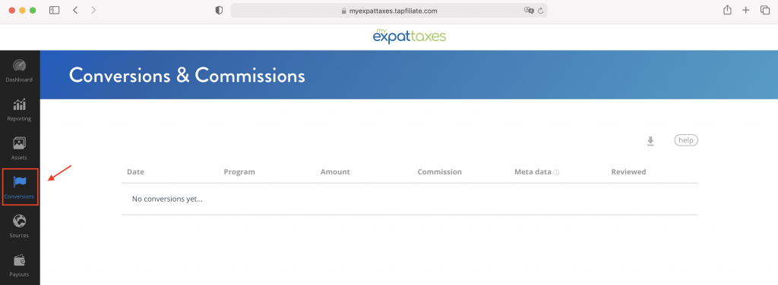This screenshot has height=285, width=778.
Task: Open the Sources globe icon
Action: coord(19,221)
